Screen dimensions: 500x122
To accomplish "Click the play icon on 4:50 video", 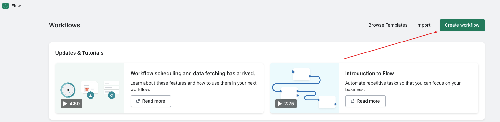I will click(x=65, y=104).
